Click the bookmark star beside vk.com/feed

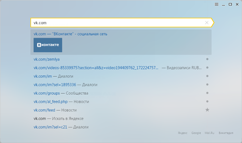(207, 110)
